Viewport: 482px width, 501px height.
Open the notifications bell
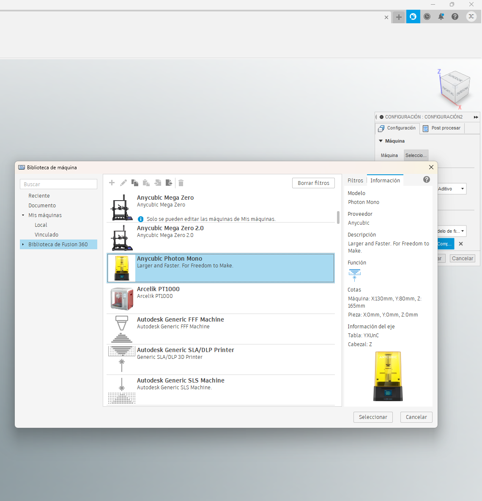441,17
